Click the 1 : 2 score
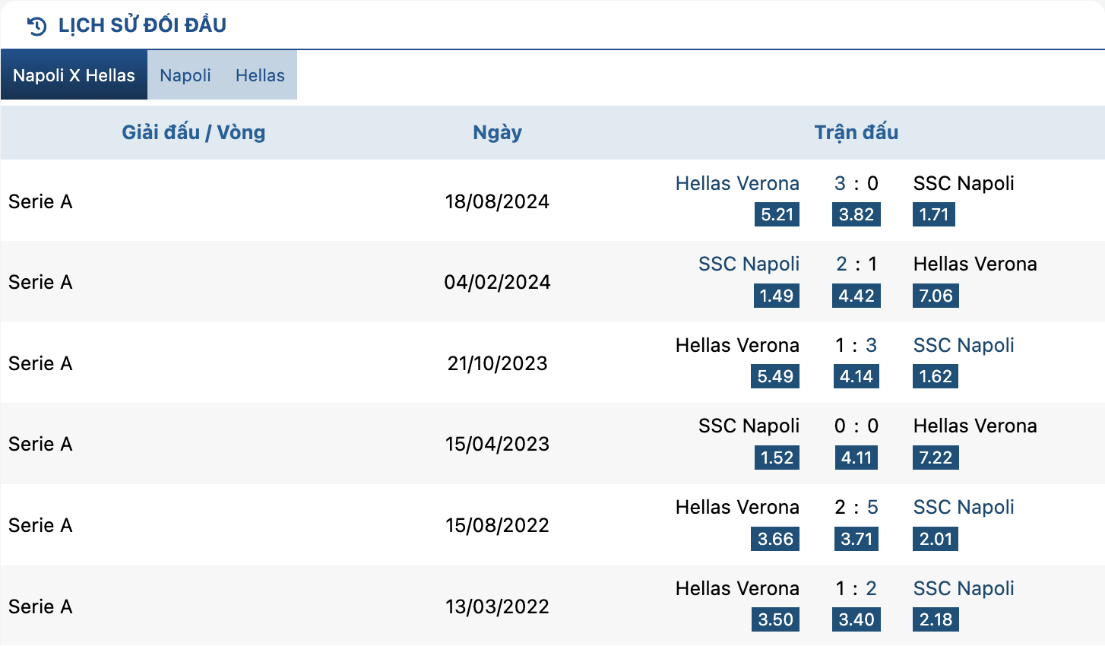This screenshot has width=1105, height=646. pyautogui.click(x=856, y=588)
